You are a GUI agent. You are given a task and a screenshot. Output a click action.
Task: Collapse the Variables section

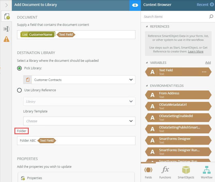coord(147,63)
